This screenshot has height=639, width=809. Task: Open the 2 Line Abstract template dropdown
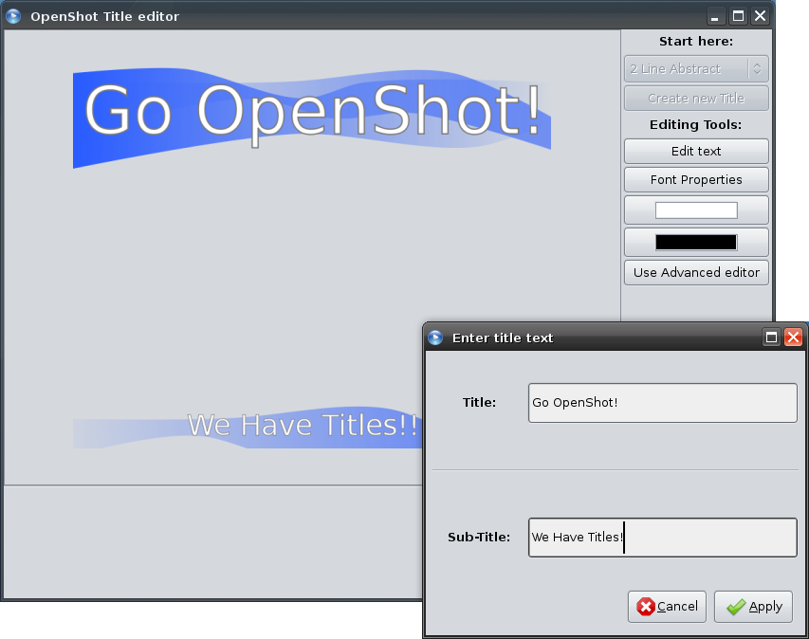[x=695, y=69]
